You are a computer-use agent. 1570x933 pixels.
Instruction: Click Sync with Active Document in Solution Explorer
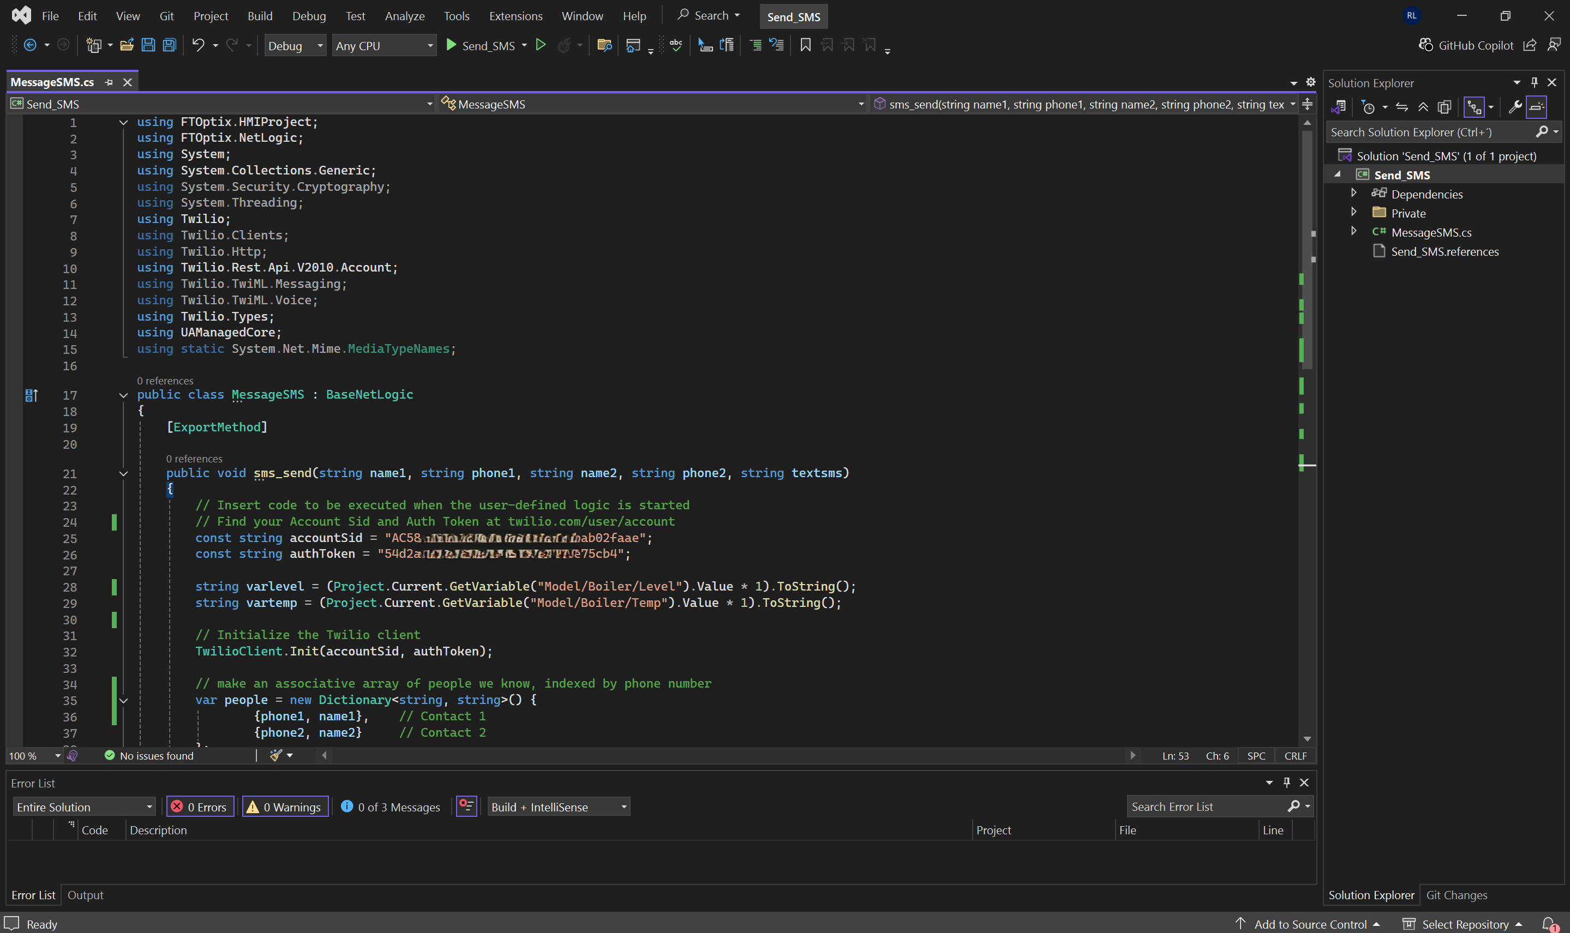click(x=1402, y=107)
